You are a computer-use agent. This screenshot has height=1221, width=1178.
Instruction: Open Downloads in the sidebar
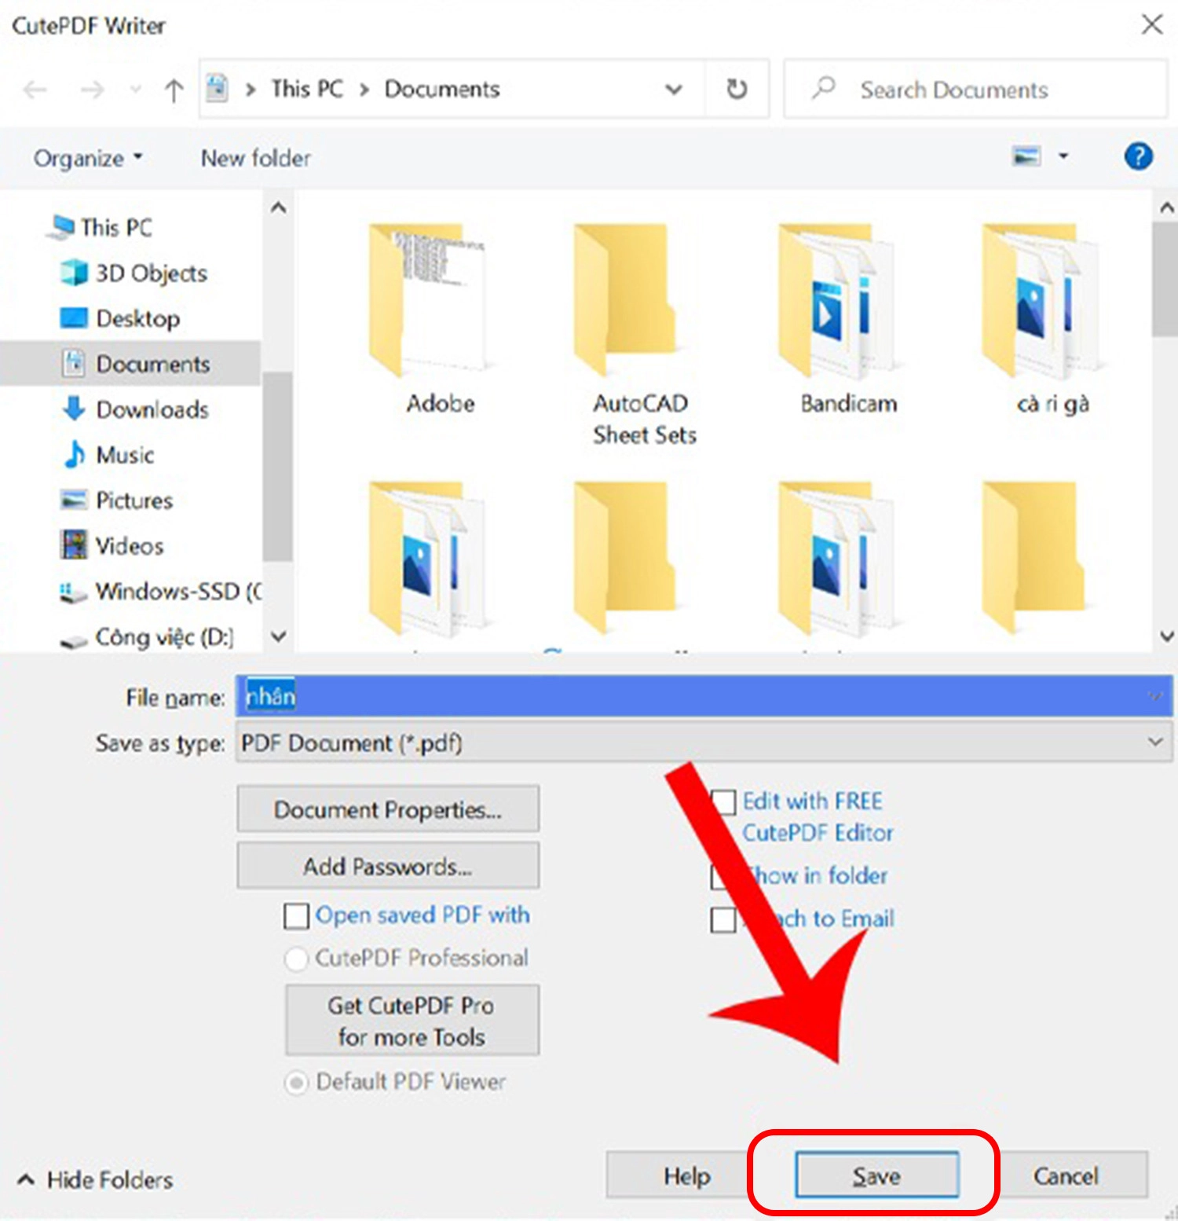[x=135, y=409]
